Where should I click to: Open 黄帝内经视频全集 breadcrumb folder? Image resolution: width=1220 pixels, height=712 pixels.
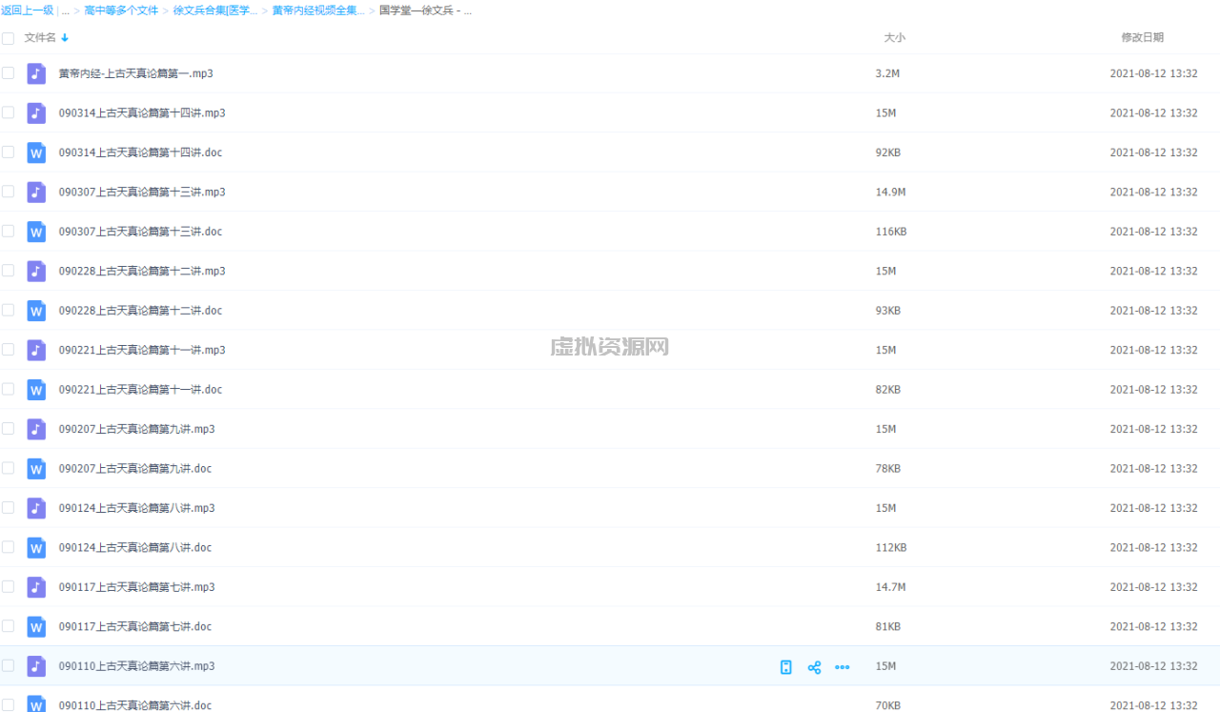click(x=318, y=10)
